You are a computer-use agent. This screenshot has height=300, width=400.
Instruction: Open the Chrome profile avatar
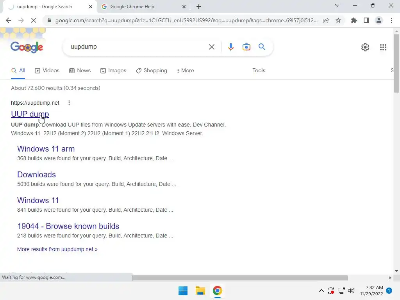pos(379,20)
